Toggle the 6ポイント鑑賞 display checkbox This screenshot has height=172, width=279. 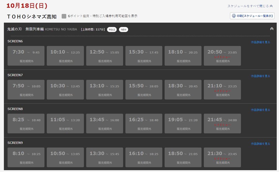tap(64, 16)
